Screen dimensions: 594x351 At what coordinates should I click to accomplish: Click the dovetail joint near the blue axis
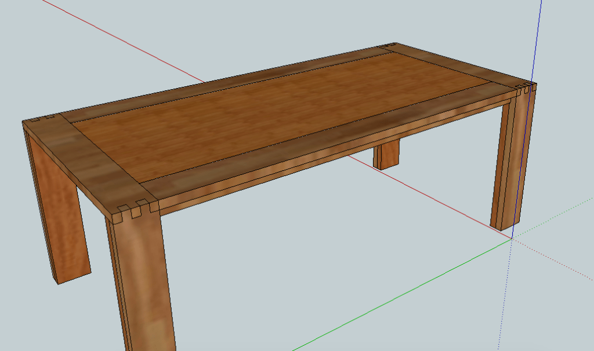526,88
